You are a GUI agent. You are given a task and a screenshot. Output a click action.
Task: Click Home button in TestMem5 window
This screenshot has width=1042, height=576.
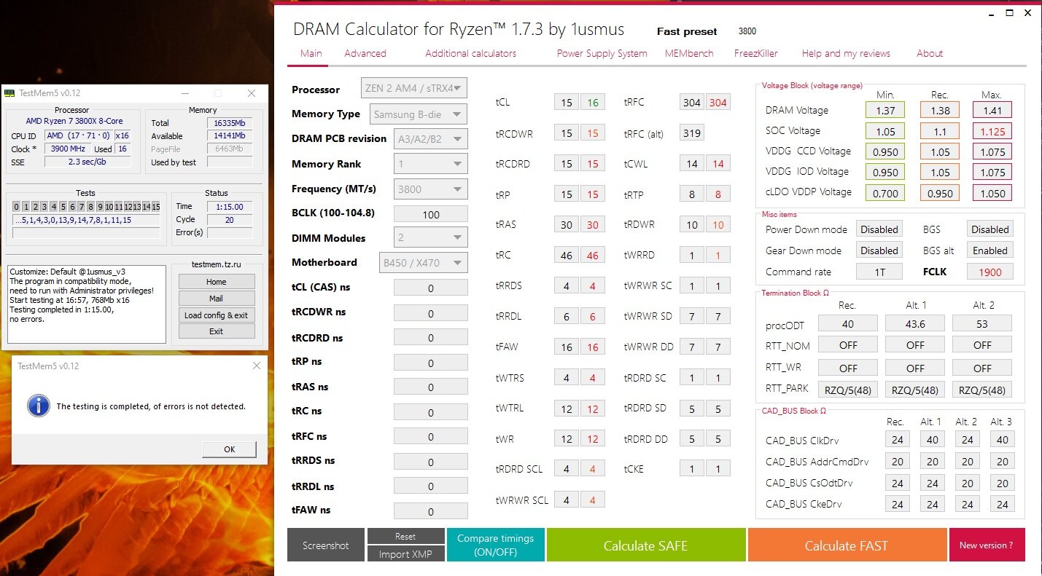(x=217, y=282)
